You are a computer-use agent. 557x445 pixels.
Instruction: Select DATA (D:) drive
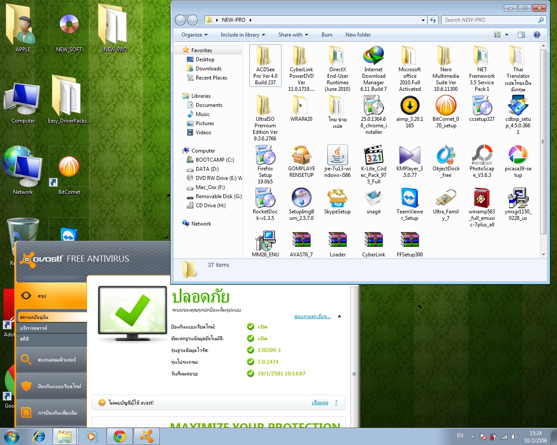pyautogui.click(x=207, y=169)
